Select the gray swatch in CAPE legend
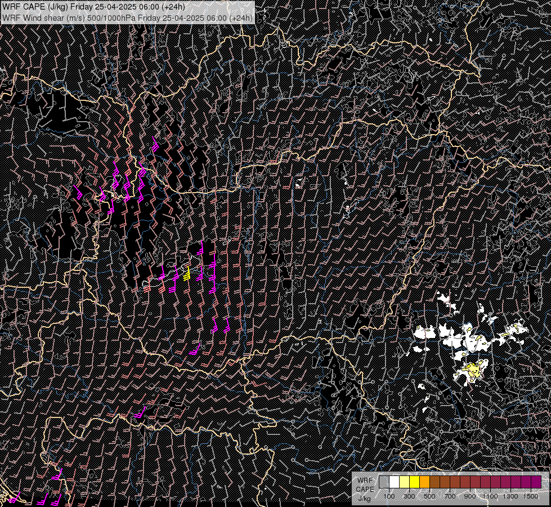Screen dimensions: 551x507 384,482
